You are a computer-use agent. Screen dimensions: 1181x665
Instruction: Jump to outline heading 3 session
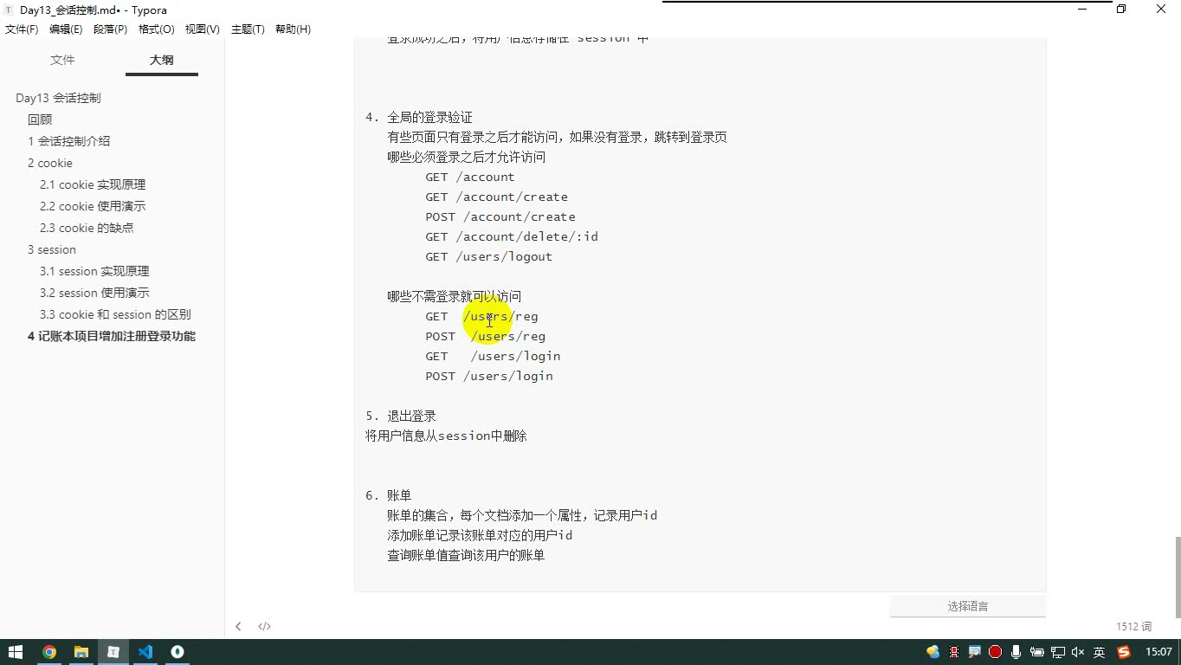pos(52,249)
